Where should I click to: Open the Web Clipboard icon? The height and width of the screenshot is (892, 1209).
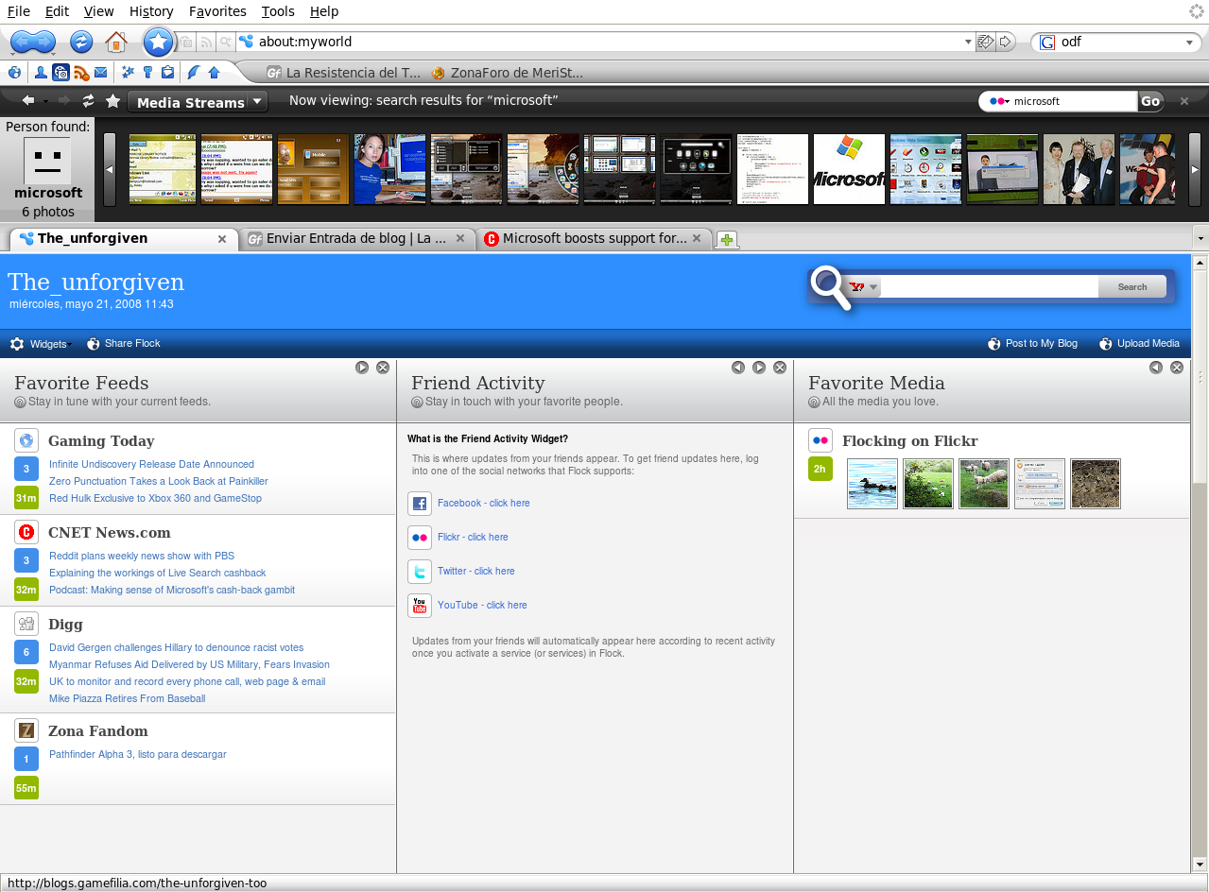(x=167, y=72)
